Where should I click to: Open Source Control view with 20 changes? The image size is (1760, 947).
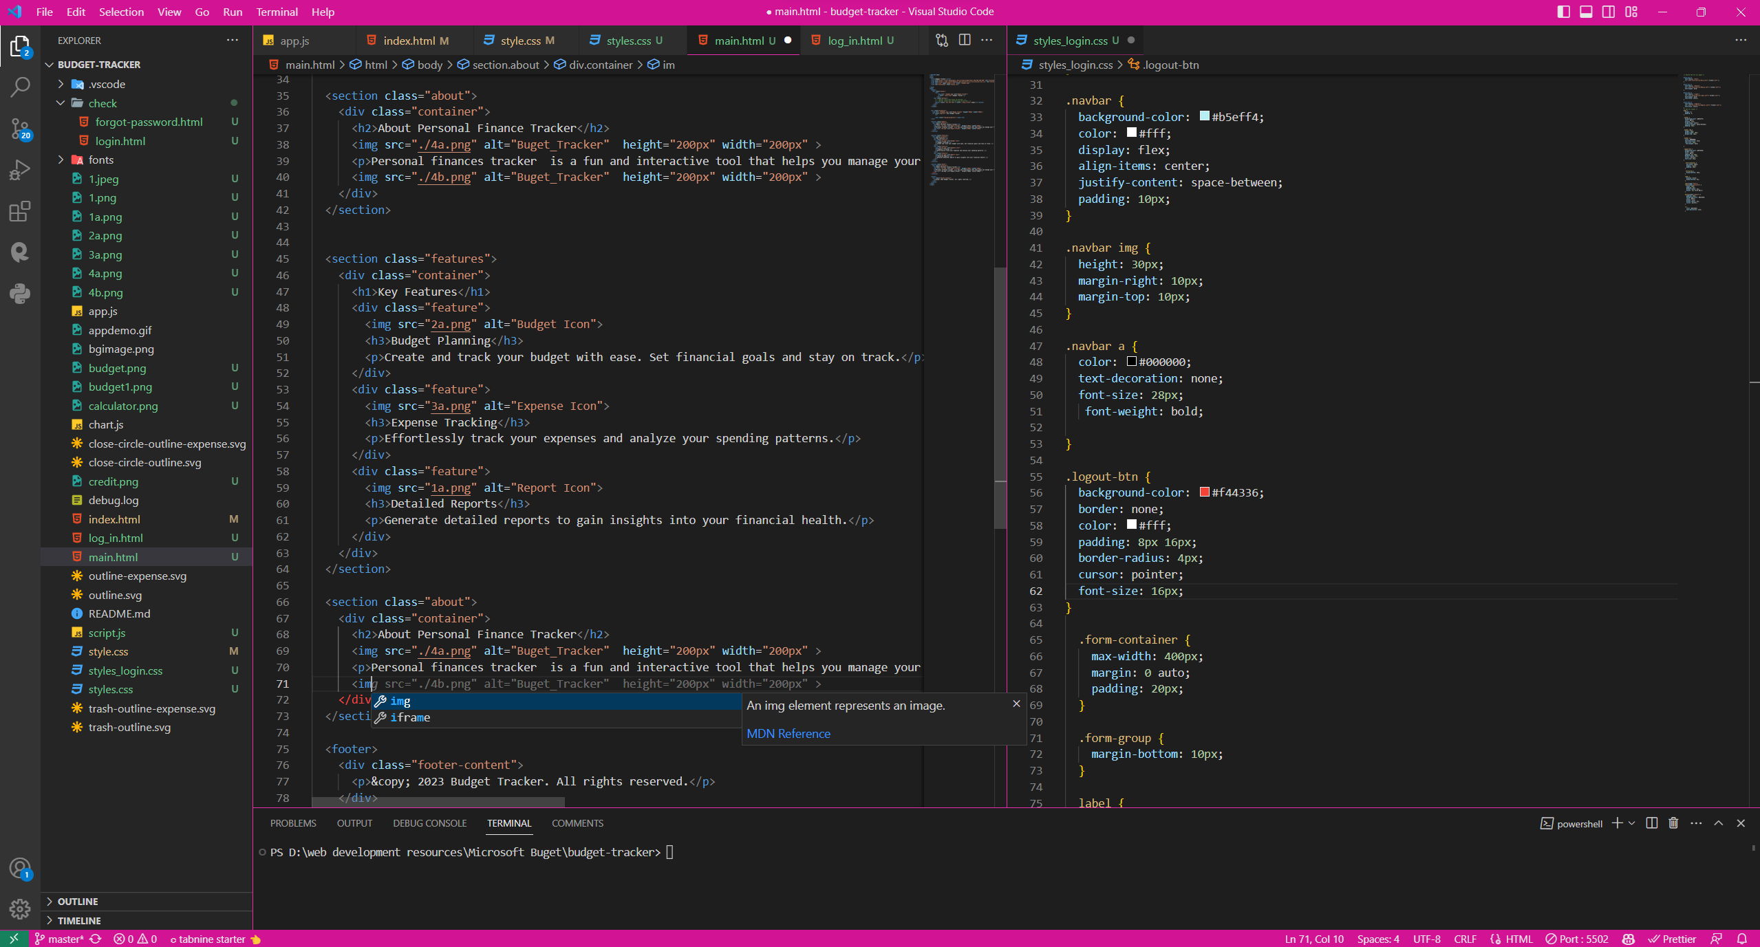(20, 129)
